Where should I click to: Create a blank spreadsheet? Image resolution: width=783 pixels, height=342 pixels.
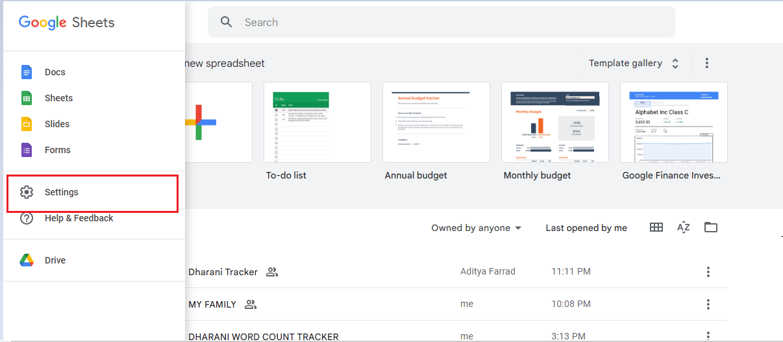218,122
